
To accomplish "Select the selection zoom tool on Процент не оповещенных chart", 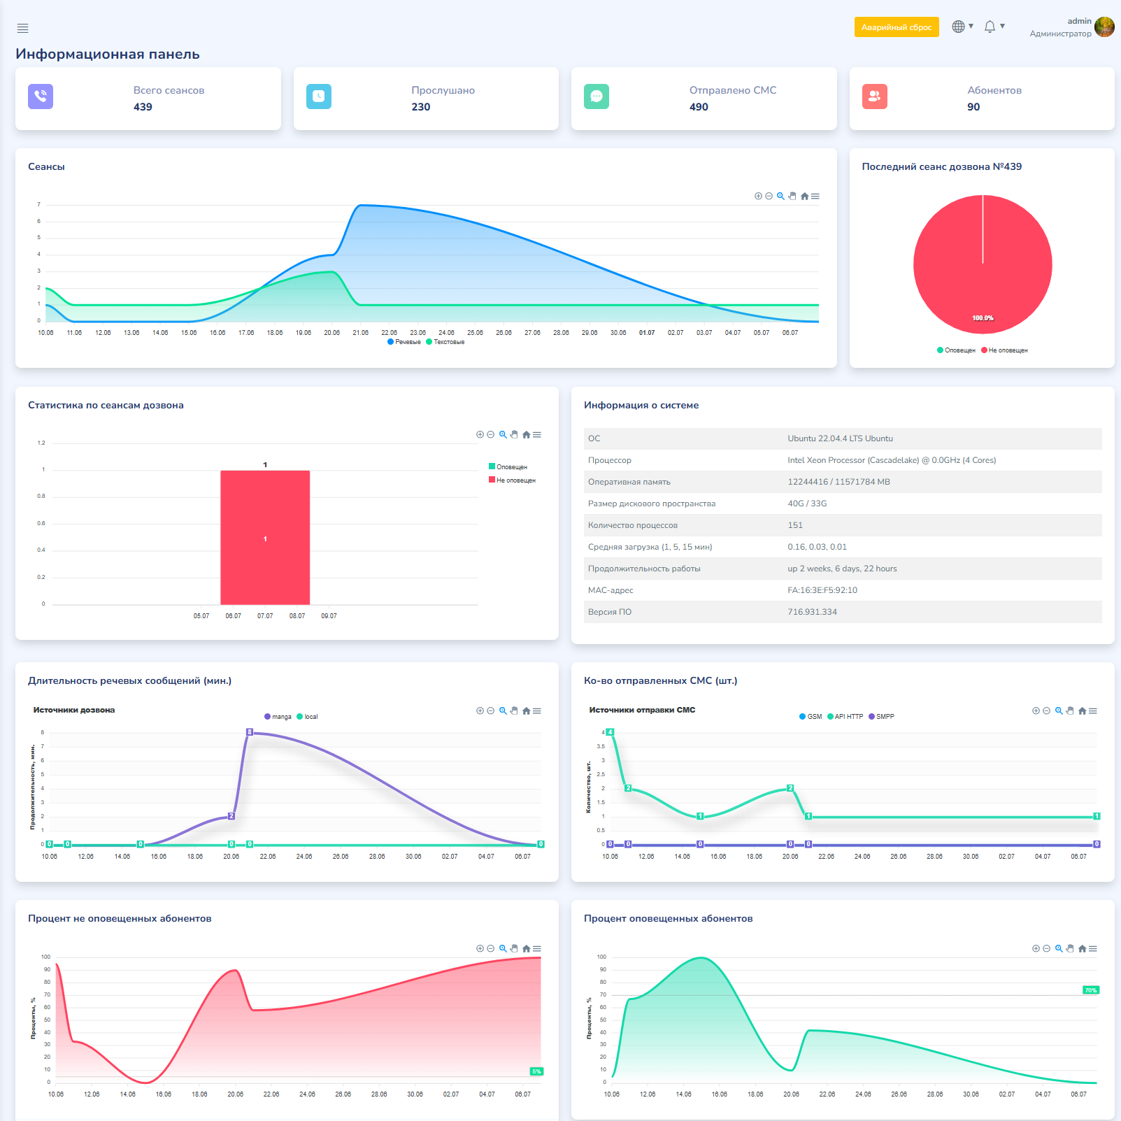I will click(503, 949).
